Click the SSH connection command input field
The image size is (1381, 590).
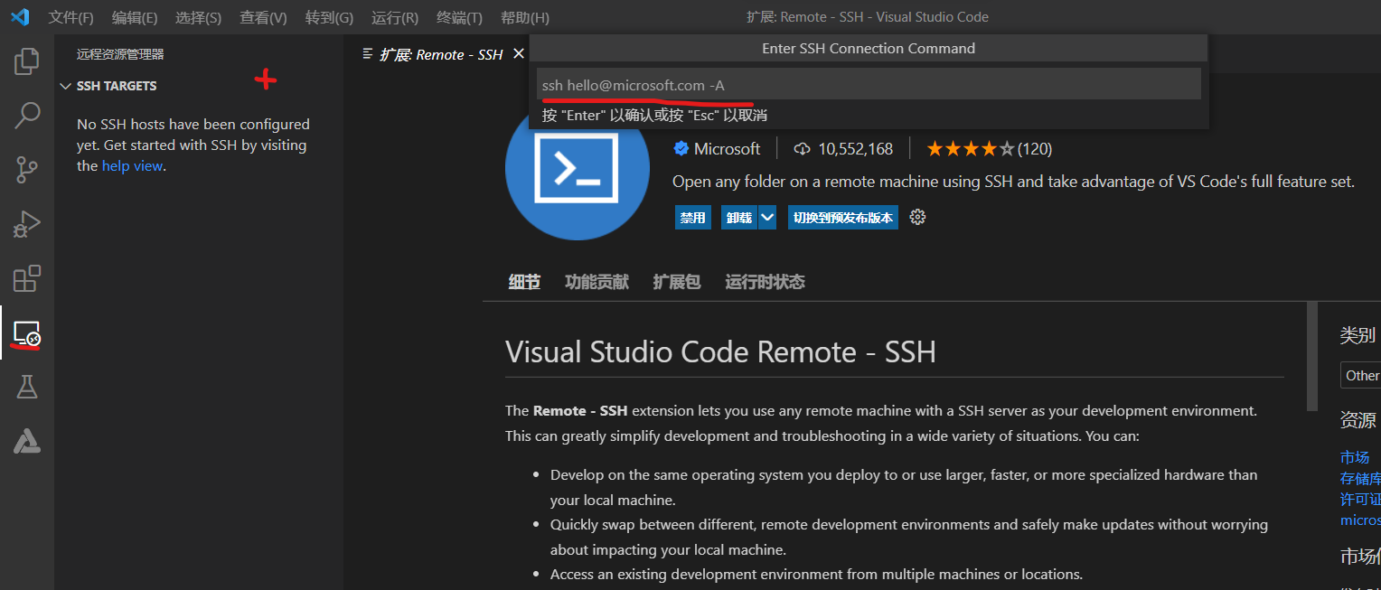pos(869,85)
